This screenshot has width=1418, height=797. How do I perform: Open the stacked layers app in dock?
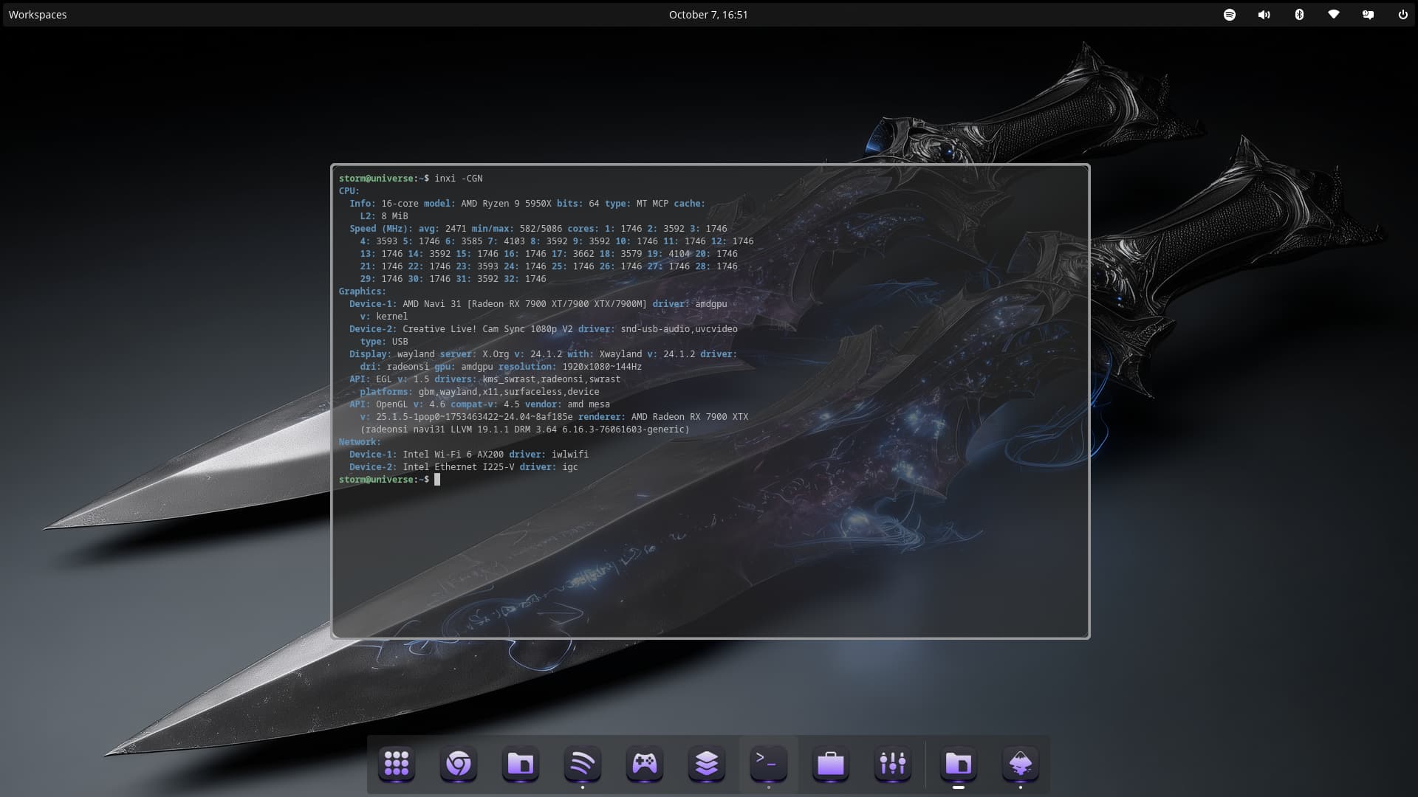tap(707, 764)
